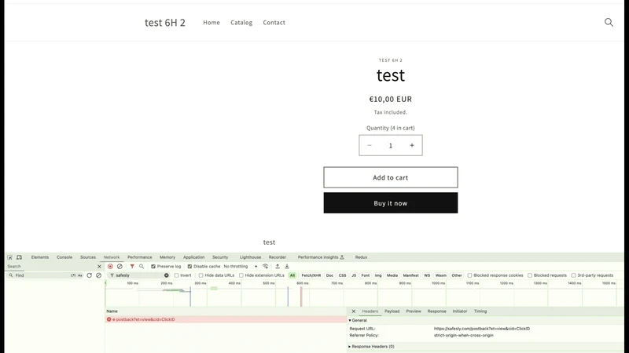Image resolution: width=629 pixels, height=353 pixels.
Task: Open the Payload tab of the request
Action: point(392,311)
